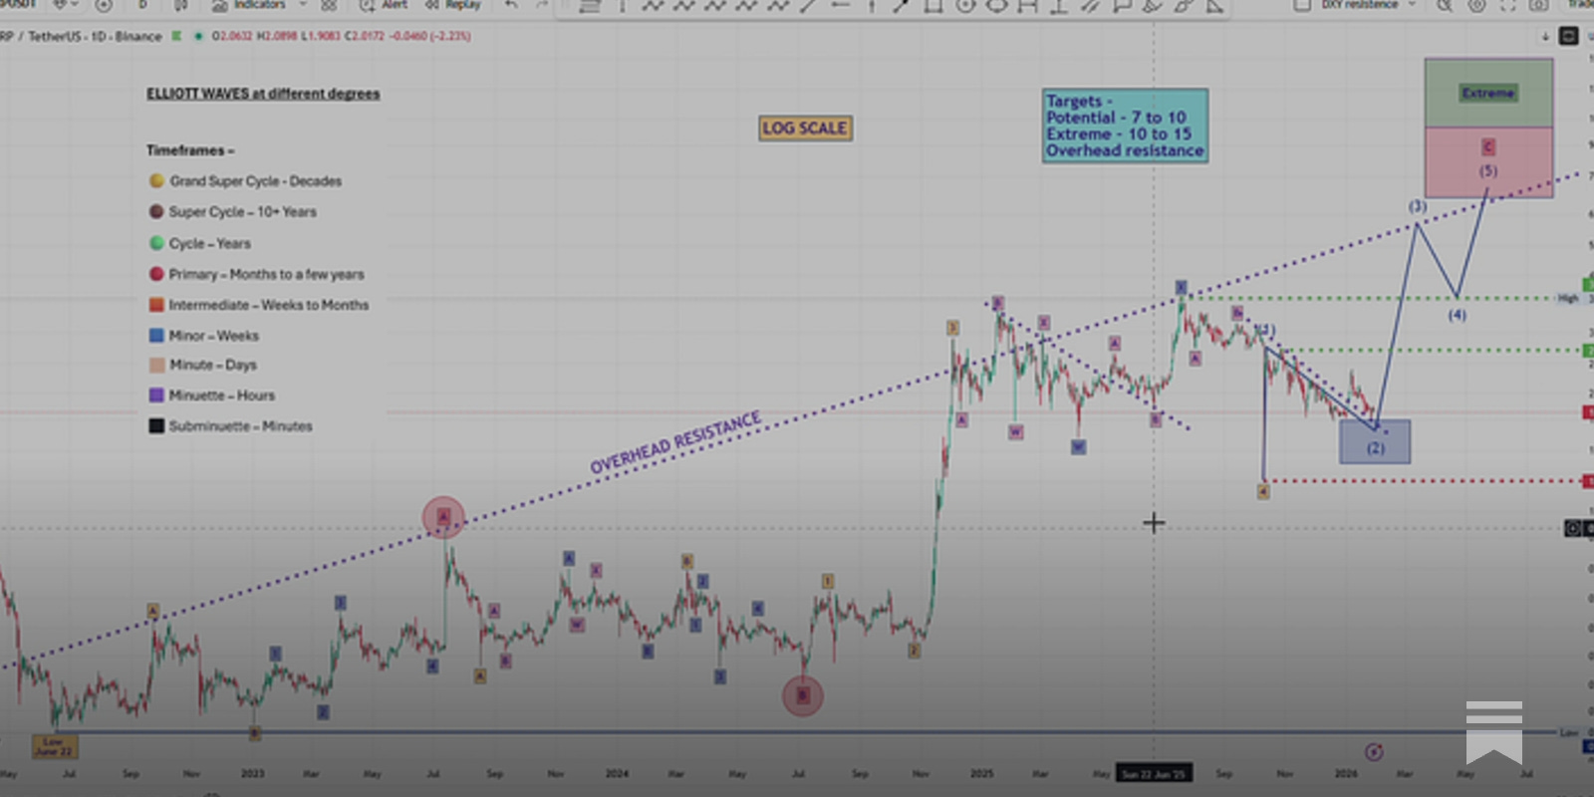Select the first Elliott wave tool in favorites
The height and width of the screenshot is (797, 1594).
pyautogui.click(x=653, y=6)
